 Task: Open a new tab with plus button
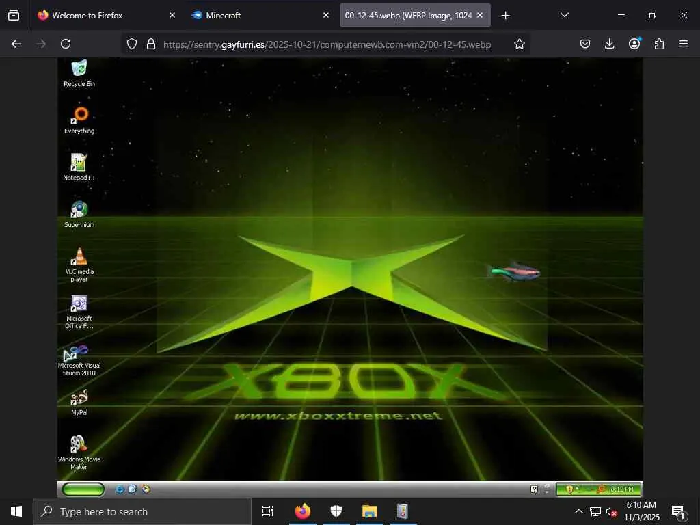[505, 16]
